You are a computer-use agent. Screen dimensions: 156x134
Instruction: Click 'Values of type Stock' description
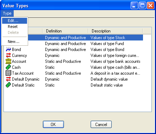point(108,38)
